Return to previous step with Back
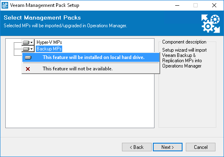The height and width of the screenshot is (157, 224). [x=137, y=147]
